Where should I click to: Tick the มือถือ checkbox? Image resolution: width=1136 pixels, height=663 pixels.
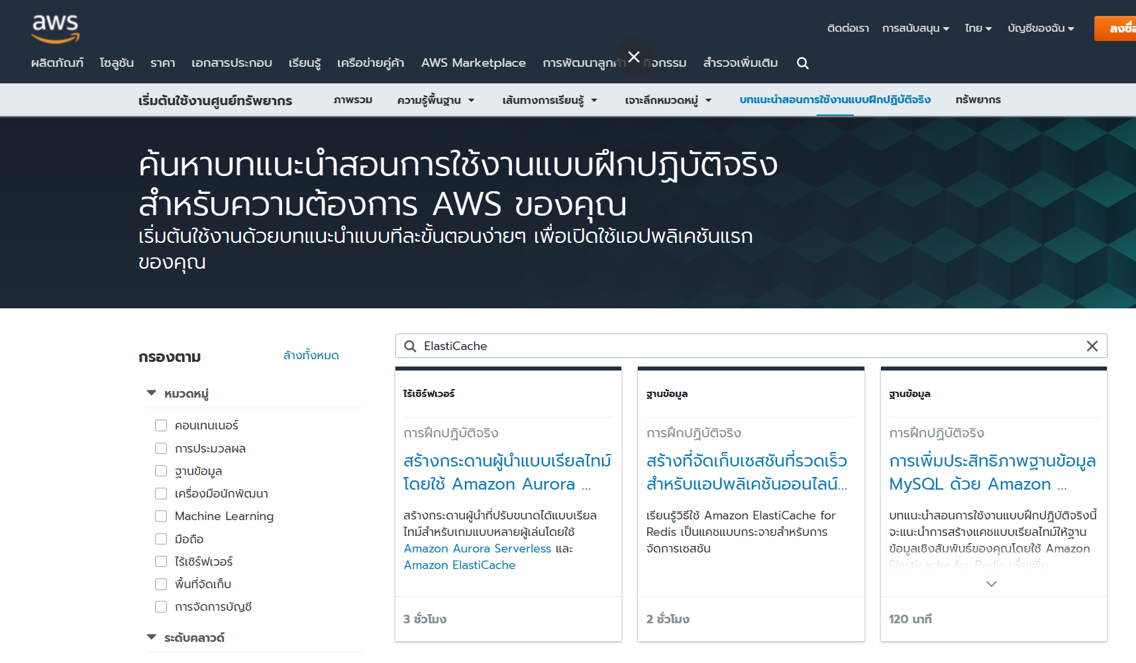pyautogui.click(x=161, y=539)
